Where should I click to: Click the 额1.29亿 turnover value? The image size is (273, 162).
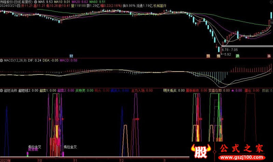[x=93, y=6]
